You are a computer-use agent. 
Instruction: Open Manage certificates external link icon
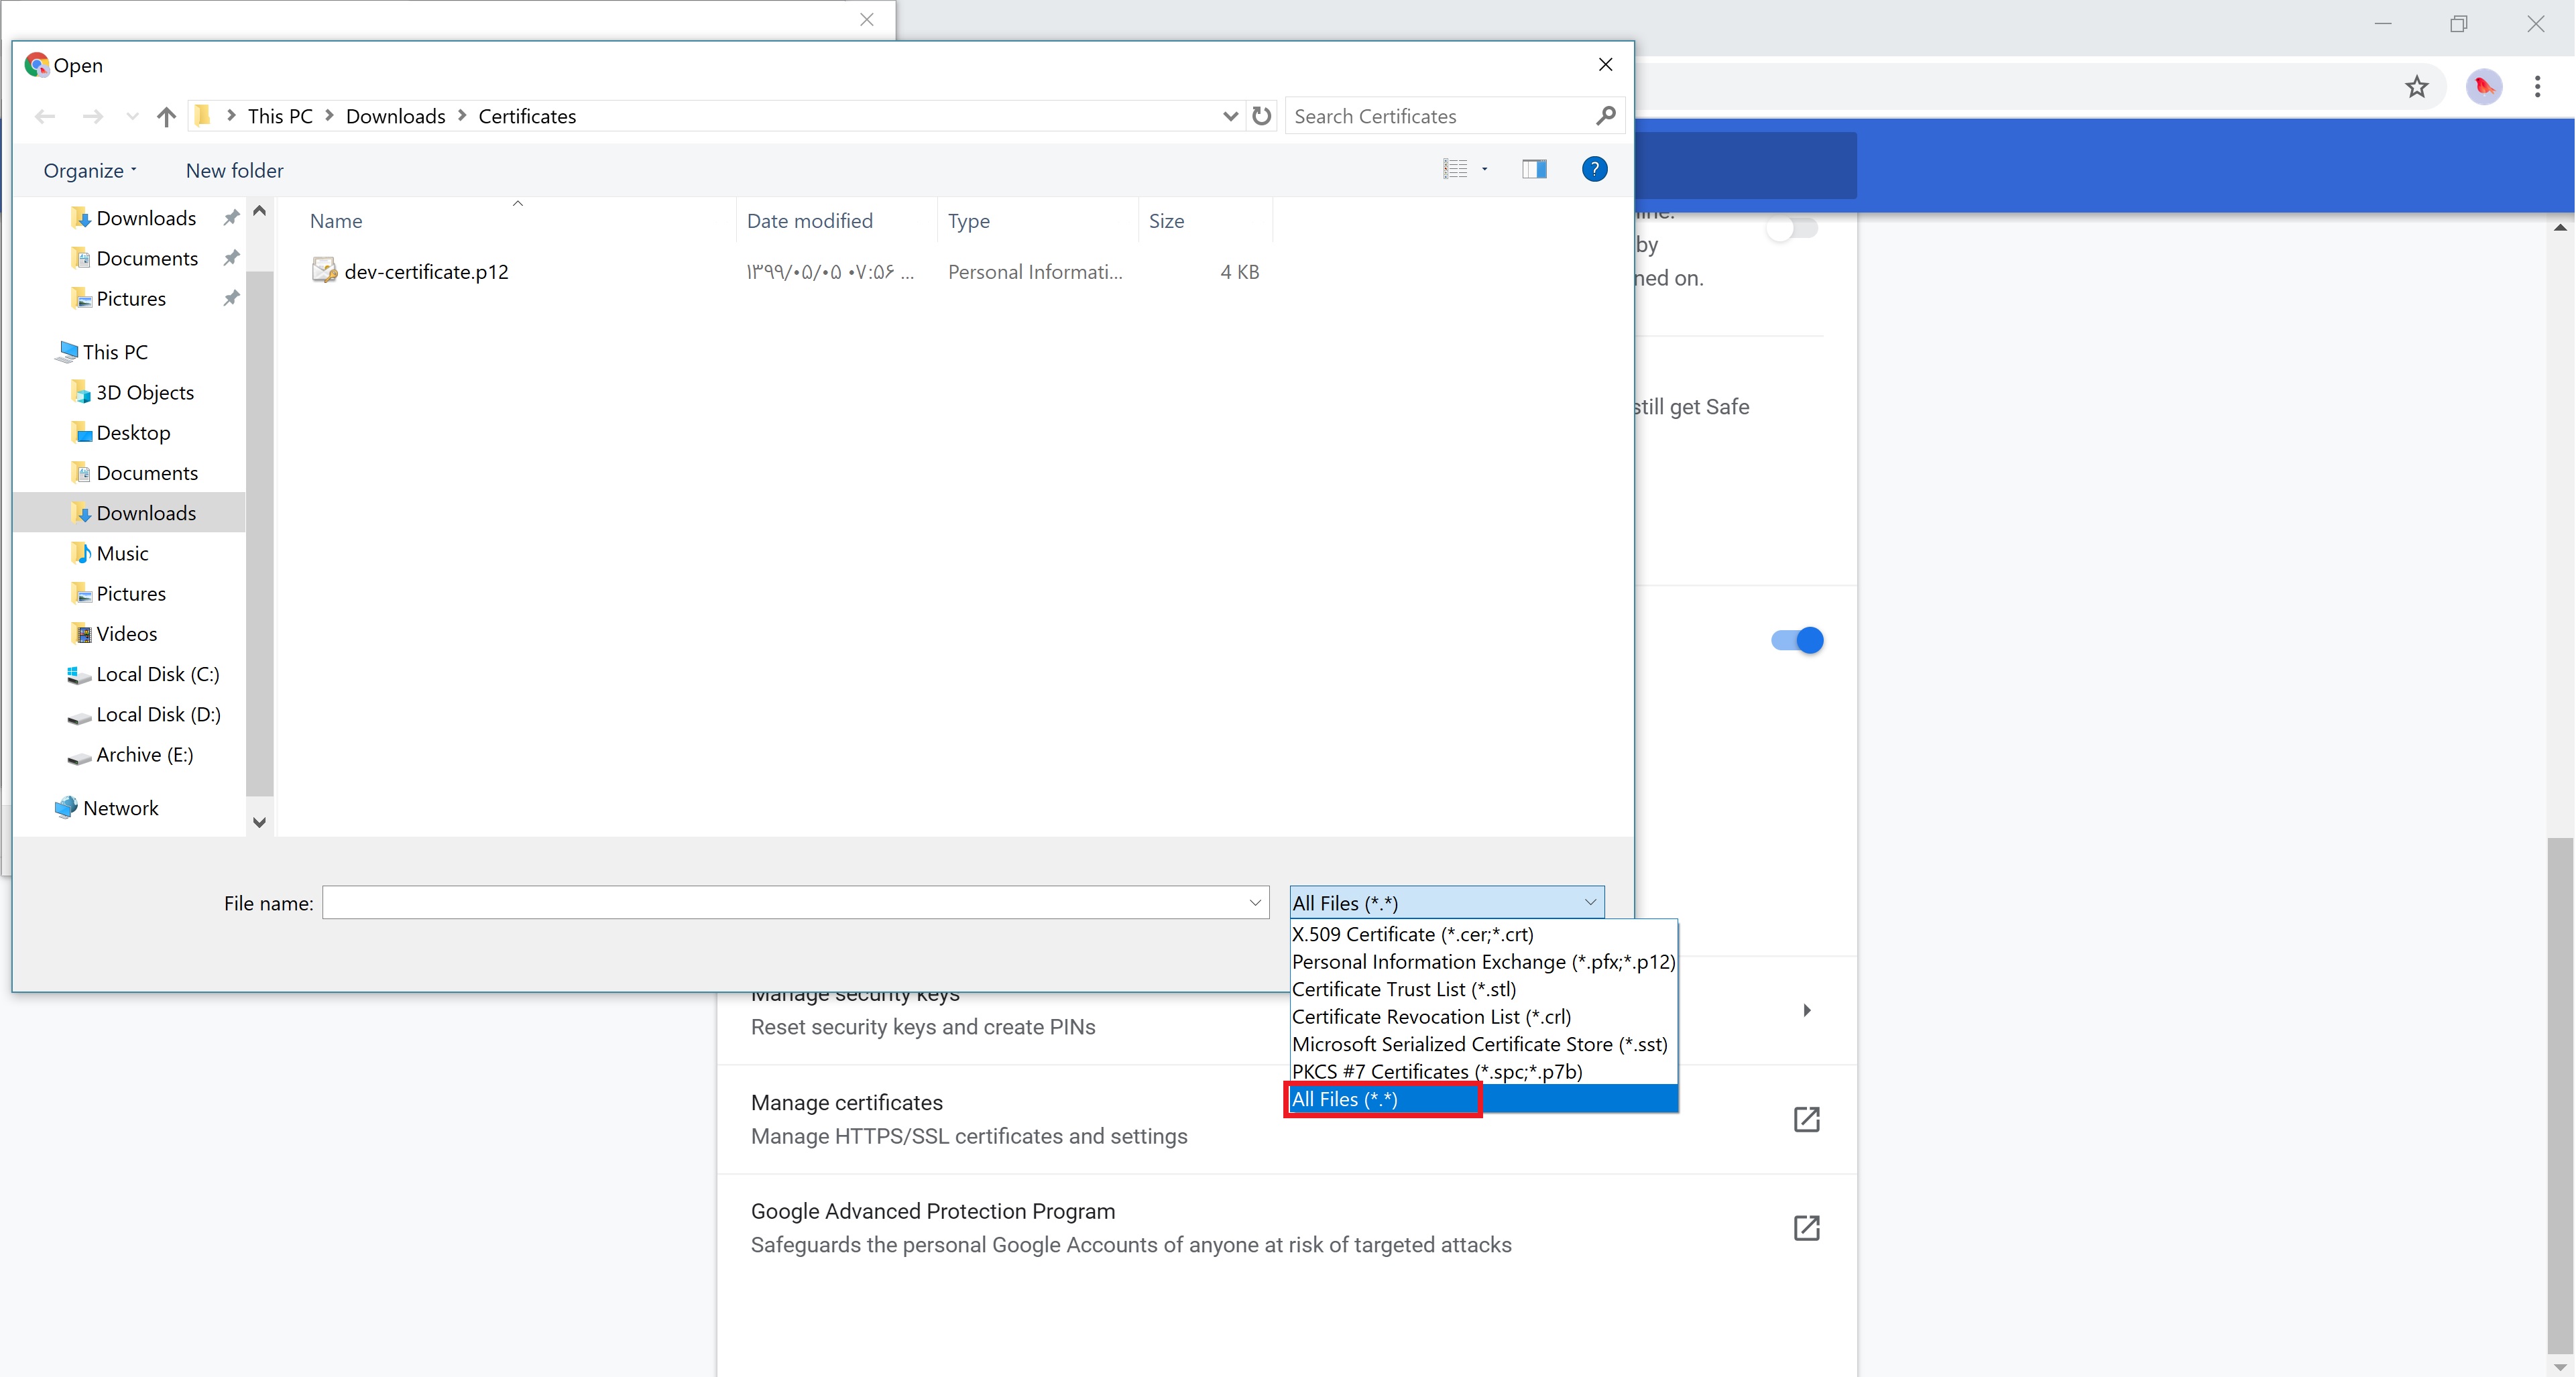(1806, 1119)
